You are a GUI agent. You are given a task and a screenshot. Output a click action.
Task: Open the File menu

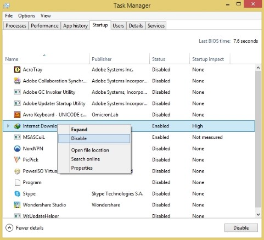click(x=9, y=16)
